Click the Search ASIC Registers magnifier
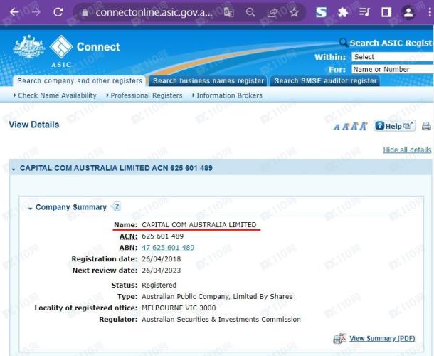Image resolution: width=434 pixels, height=356 pixels. 343,43
